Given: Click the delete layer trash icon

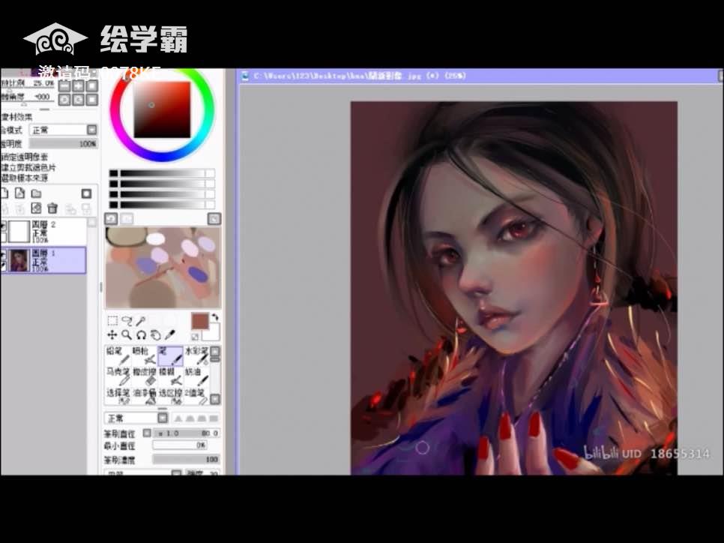Looking at the screenshot, I should click(52, 208).
